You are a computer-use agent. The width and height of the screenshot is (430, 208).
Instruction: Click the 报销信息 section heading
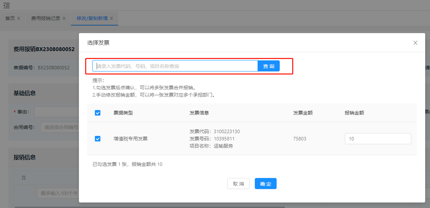25,157
